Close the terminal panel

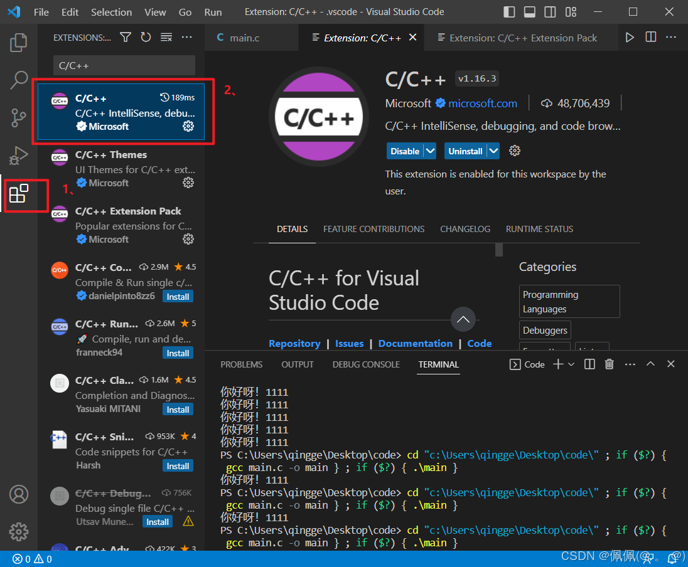pos(670,364)
